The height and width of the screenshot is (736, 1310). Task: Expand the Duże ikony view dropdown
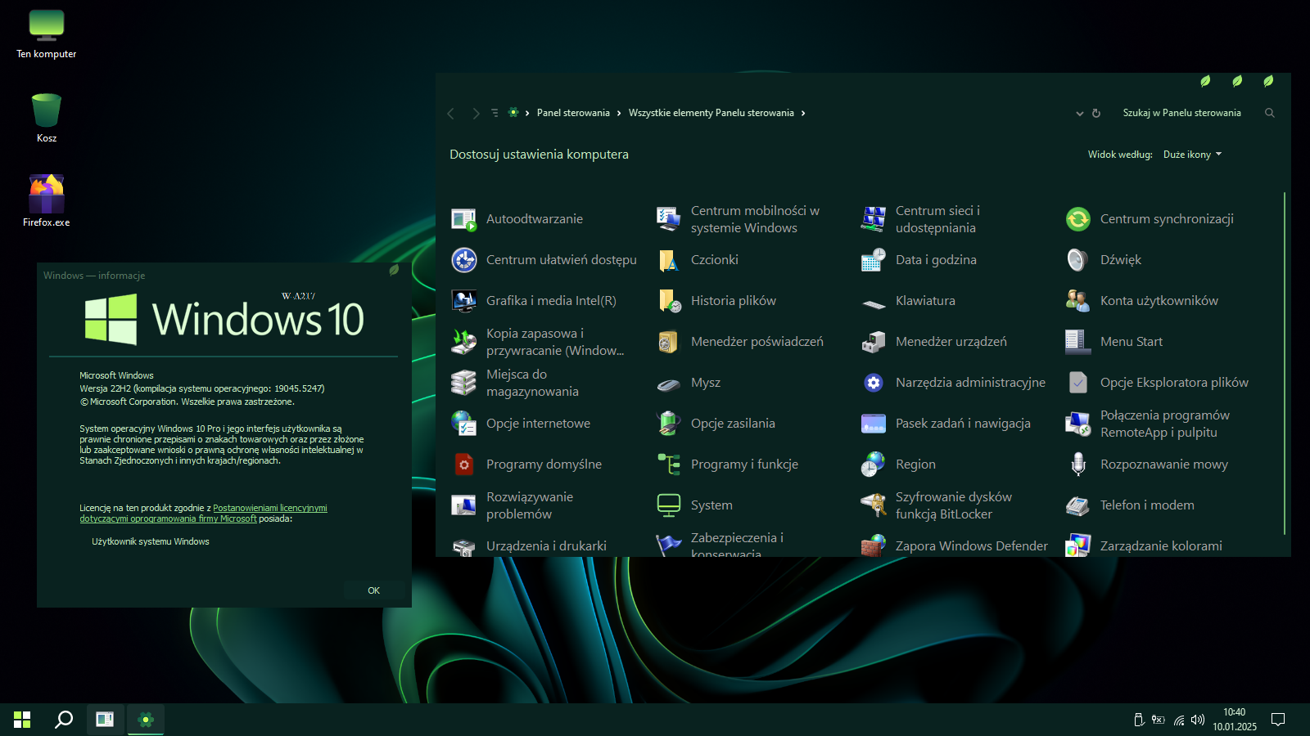click(1192, 155)
